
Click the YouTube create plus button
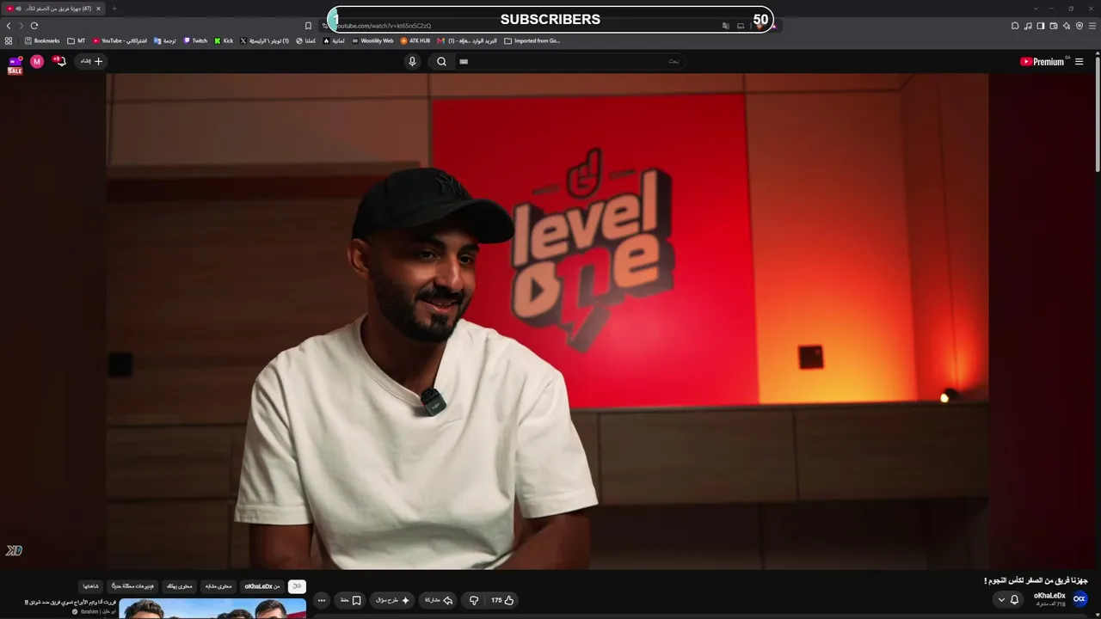pos(92,61)
